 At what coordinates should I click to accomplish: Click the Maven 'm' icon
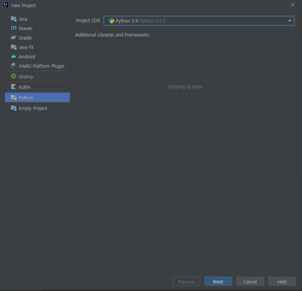point(14,28)
